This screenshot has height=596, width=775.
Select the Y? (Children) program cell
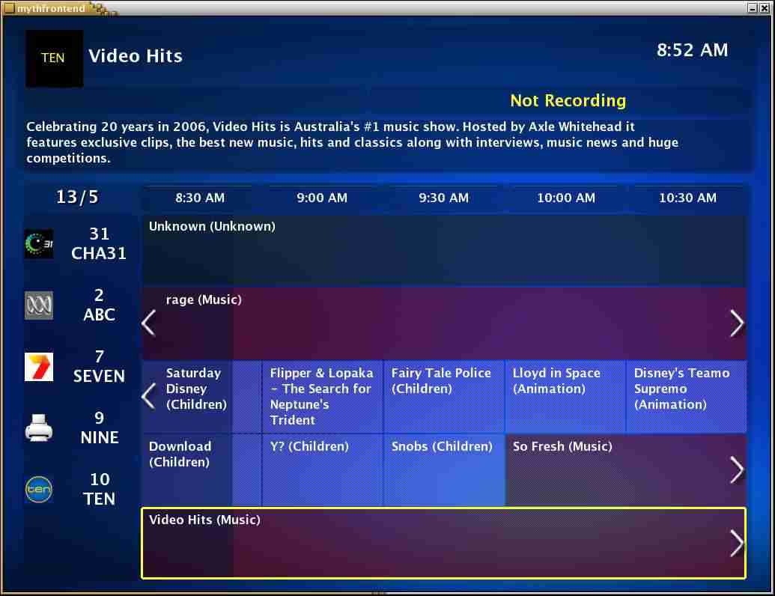point(322,469)
